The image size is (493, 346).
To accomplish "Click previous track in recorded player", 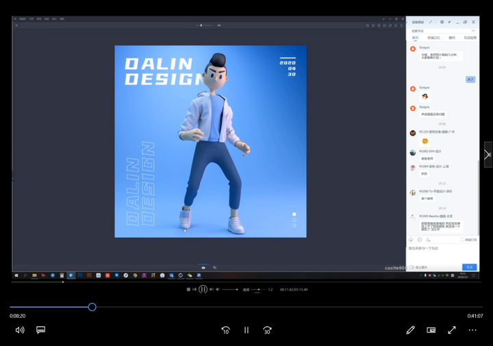I will tap(194, 289).
